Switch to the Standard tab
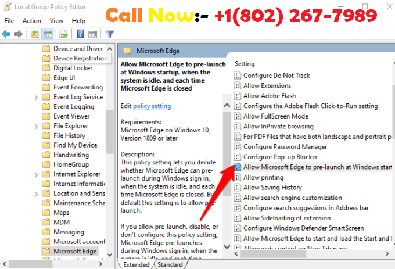Image resolution: width=395 pixels, height=269 pixels. 170,264
